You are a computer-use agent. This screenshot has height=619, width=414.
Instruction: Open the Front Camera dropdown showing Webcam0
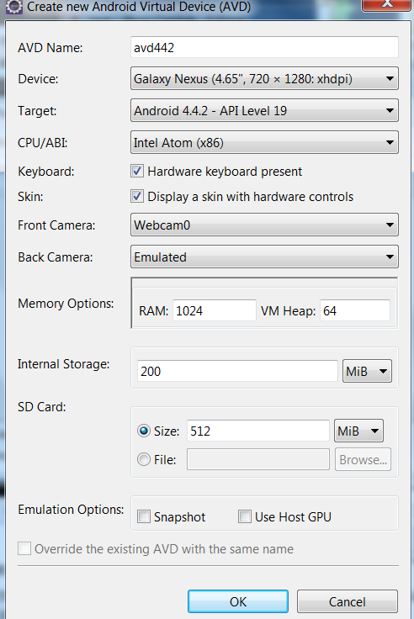tap(264, 225)
